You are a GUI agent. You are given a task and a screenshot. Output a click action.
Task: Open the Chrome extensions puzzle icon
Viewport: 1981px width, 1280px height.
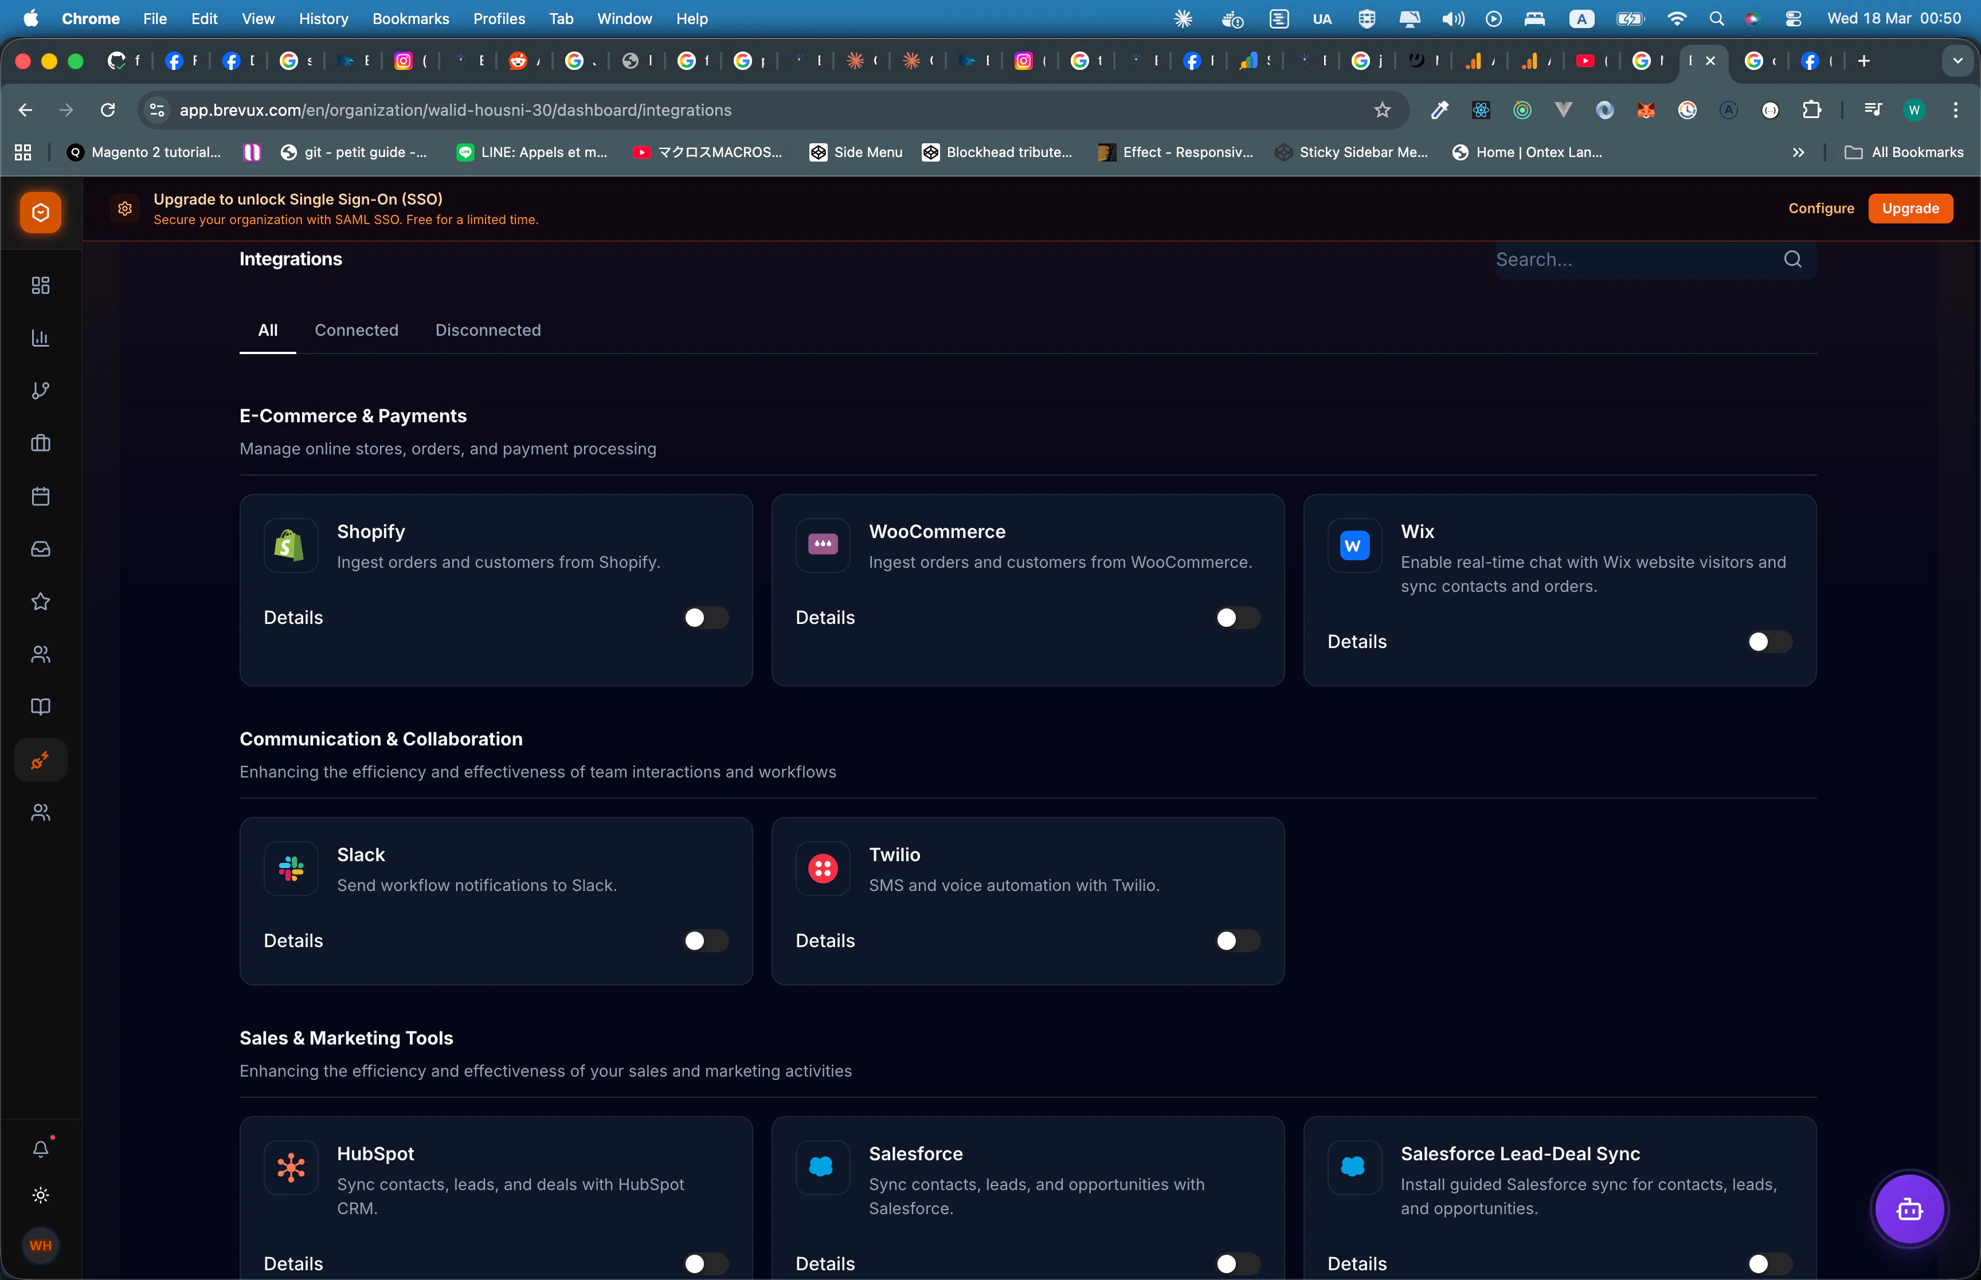1811,109
